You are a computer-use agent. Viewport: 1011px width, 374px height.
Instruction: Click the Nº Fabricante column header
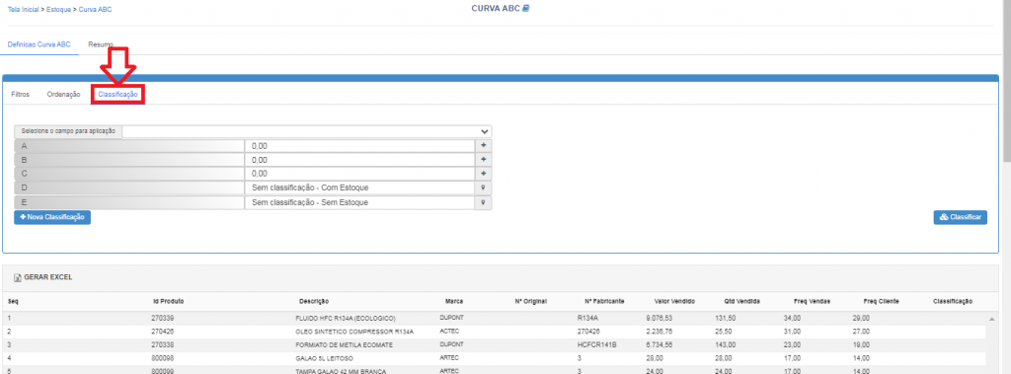(x=603, y=301)
